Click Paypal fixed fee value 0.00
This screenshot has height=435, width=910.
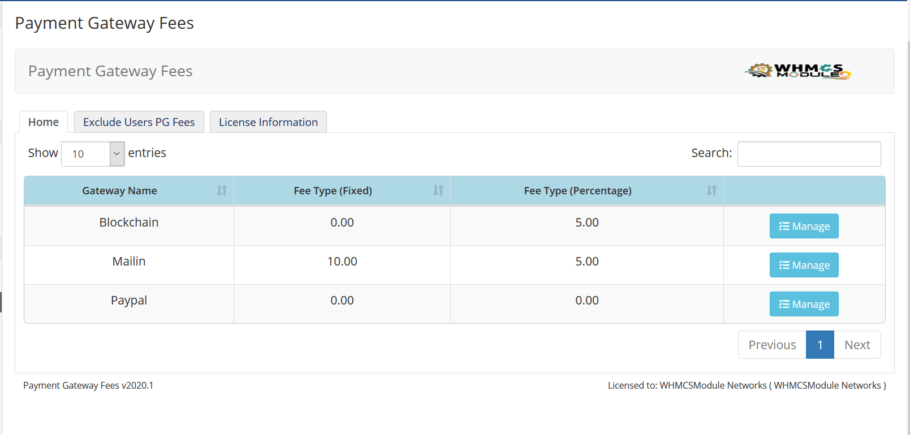[342, 301]
